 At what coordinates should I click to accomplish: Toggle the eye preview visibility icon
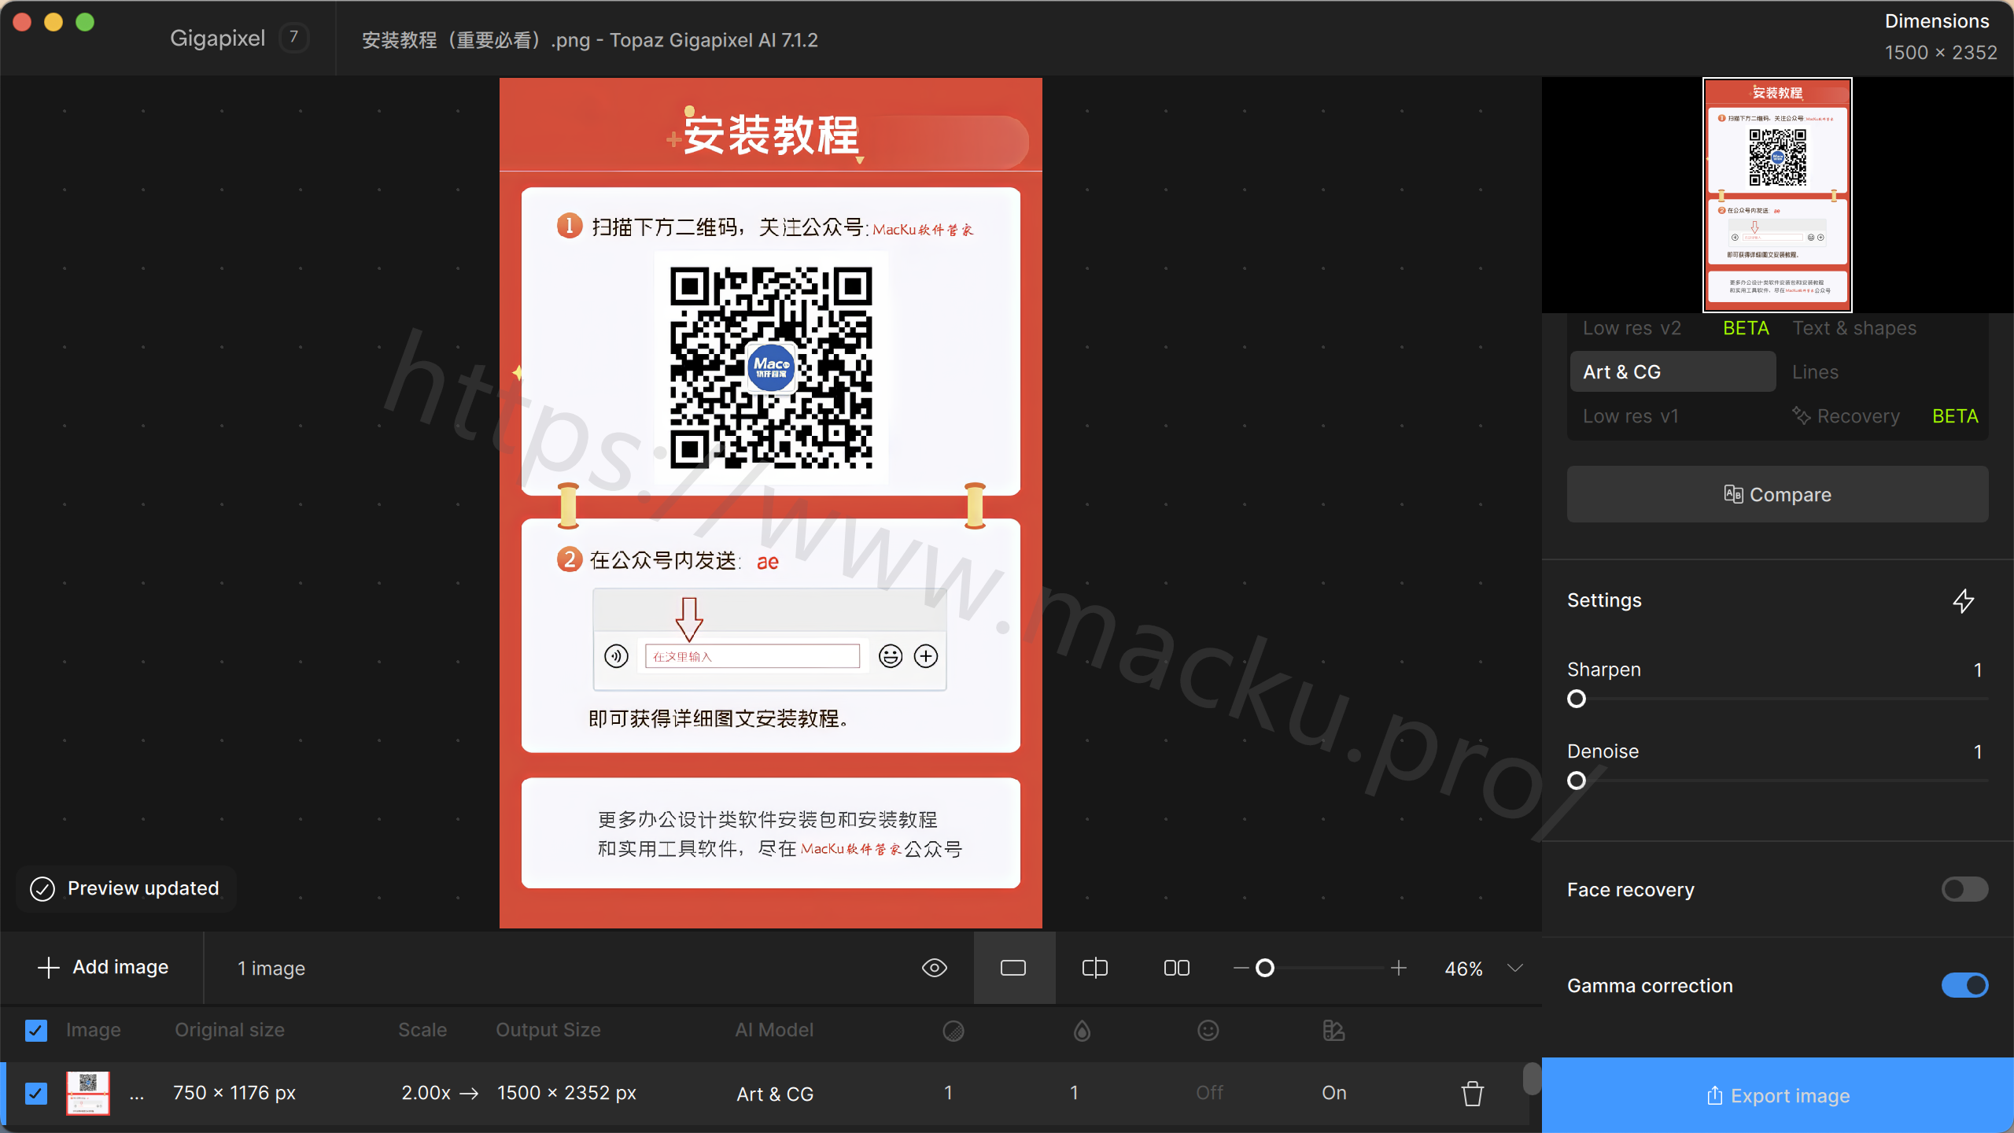coord(935,968)
